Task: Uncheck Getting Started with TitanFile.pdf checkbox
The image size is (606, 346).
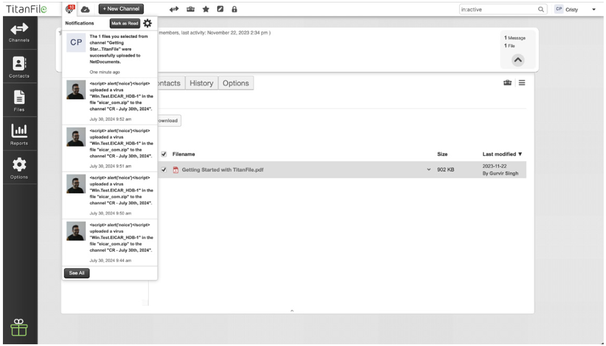Action: (164, 170)
